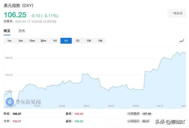
Task: Click the 昨收 106.37 value
Action: pos(17,114)
